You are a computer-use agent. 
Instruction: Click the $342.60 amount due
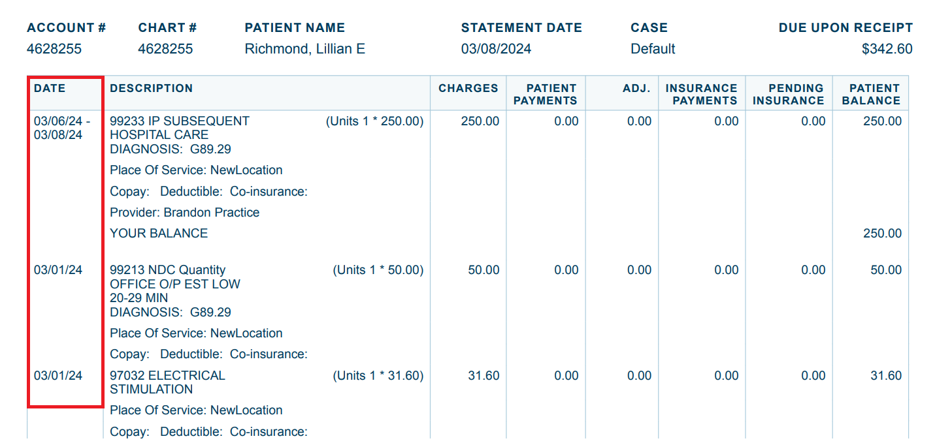(887, 49)
